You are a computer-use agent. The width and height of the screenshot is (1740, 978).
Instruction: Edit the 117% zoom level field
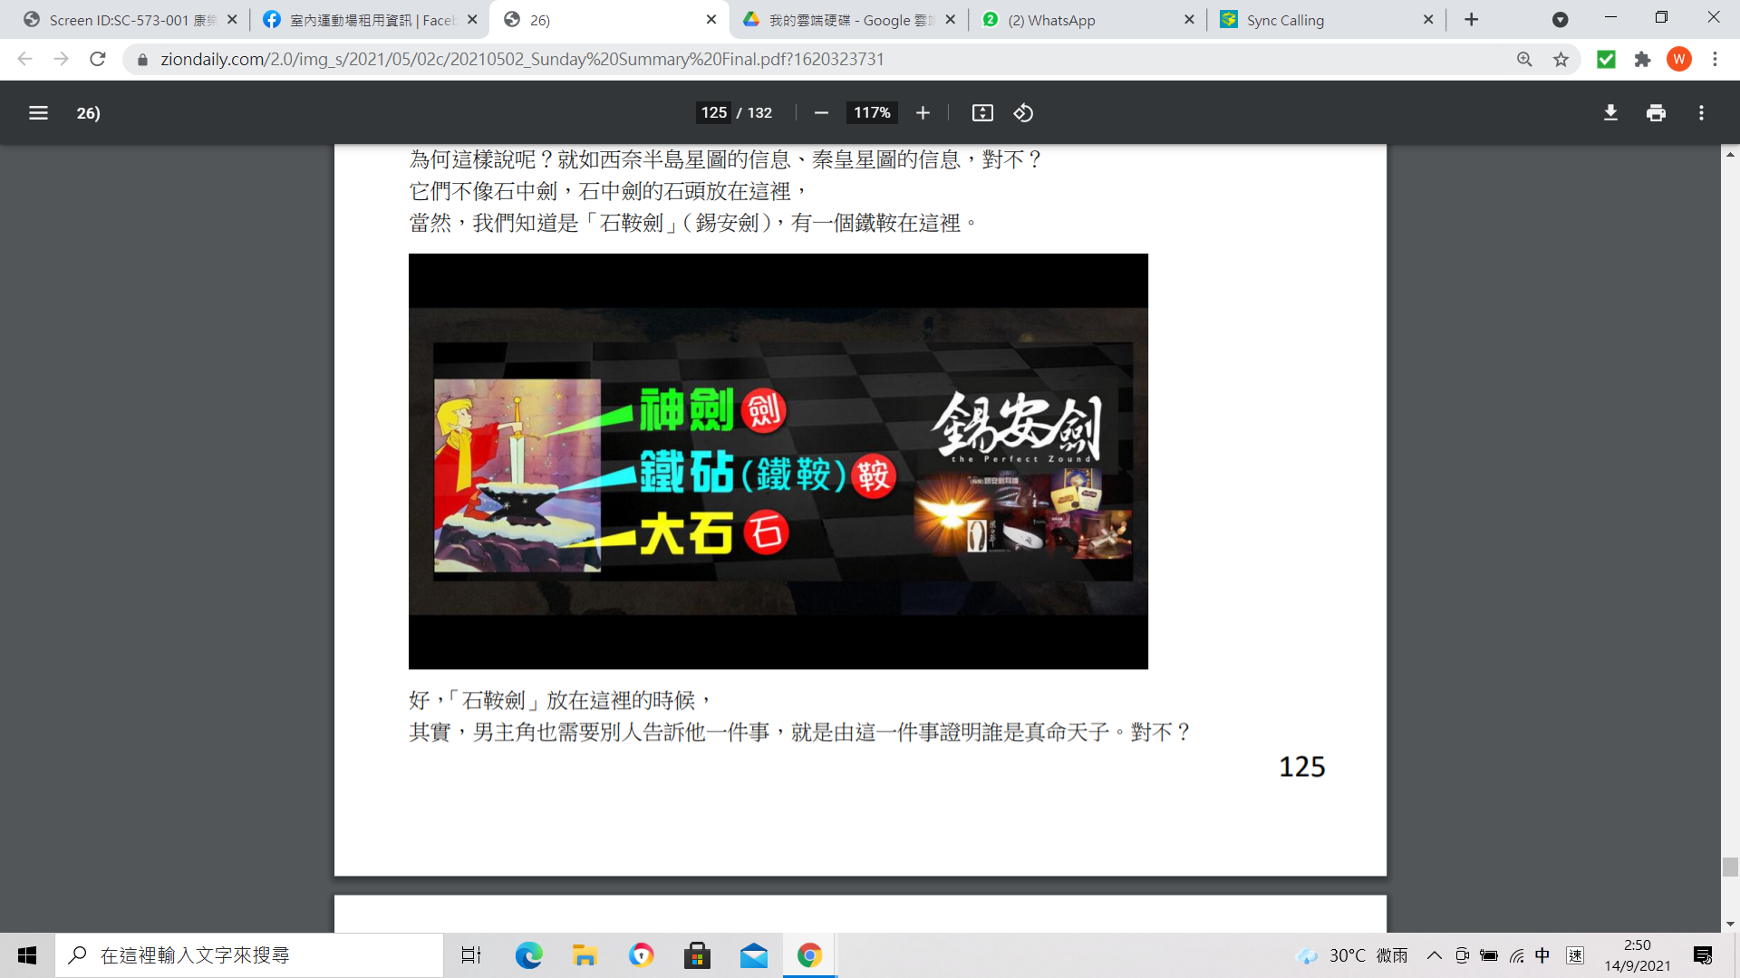coord(872,113)
